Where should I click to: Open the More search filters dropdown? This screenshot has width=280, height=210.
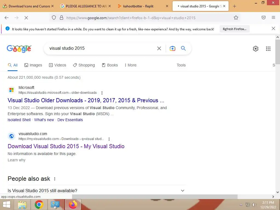coord(130,65)
